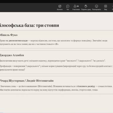Open the reactions menu
Image resolution: width=113 pixels, height=113 pixels.
click(x=97, y=7)
